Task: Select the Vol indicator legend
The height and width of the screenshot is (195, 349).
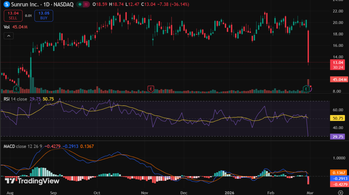Action: tap(6, 26)
